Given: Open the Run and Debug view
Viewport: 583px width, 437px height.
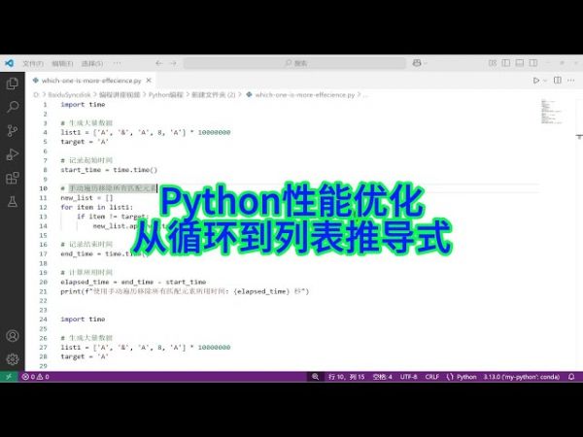Looking at the screenshot, I should pyautogui.click(x=13, y=154).
